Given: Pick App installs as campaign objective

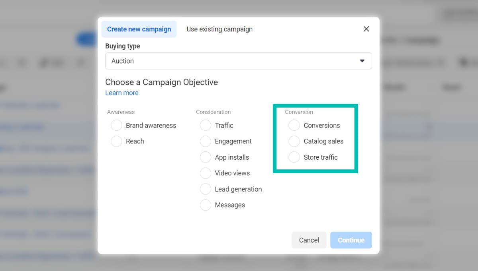Looking at the screenshot, I should (x=206, y=157).
